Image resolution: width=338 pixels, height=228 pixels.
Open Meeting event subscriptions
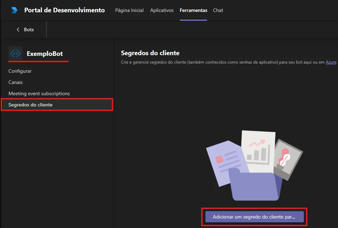(39, 93)
